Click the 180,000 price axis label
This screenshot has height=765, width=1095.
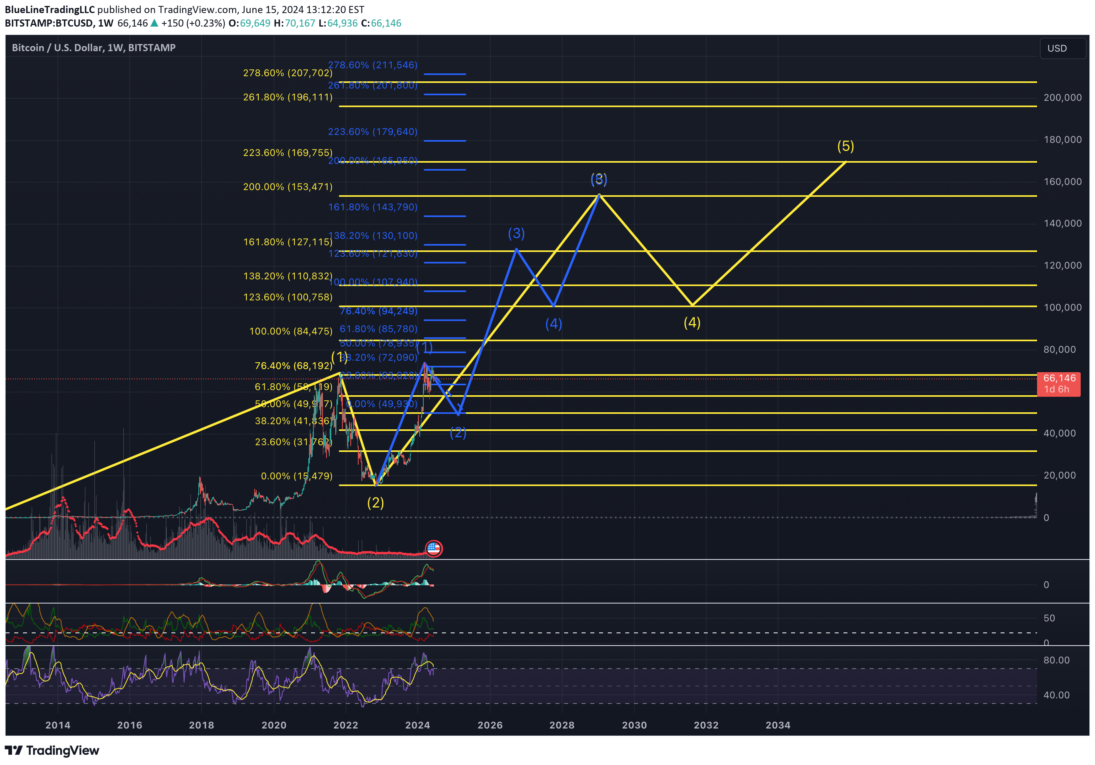point(1062,140)
